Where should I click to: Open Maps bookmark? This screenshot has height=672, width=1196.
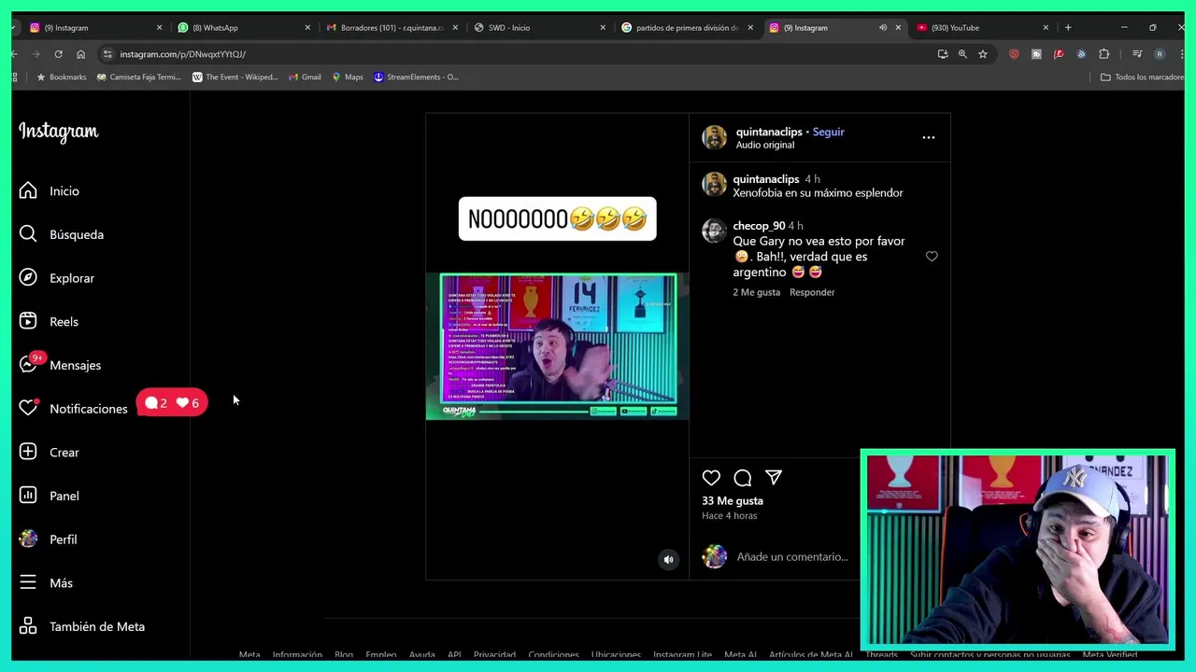click(348, 77)
